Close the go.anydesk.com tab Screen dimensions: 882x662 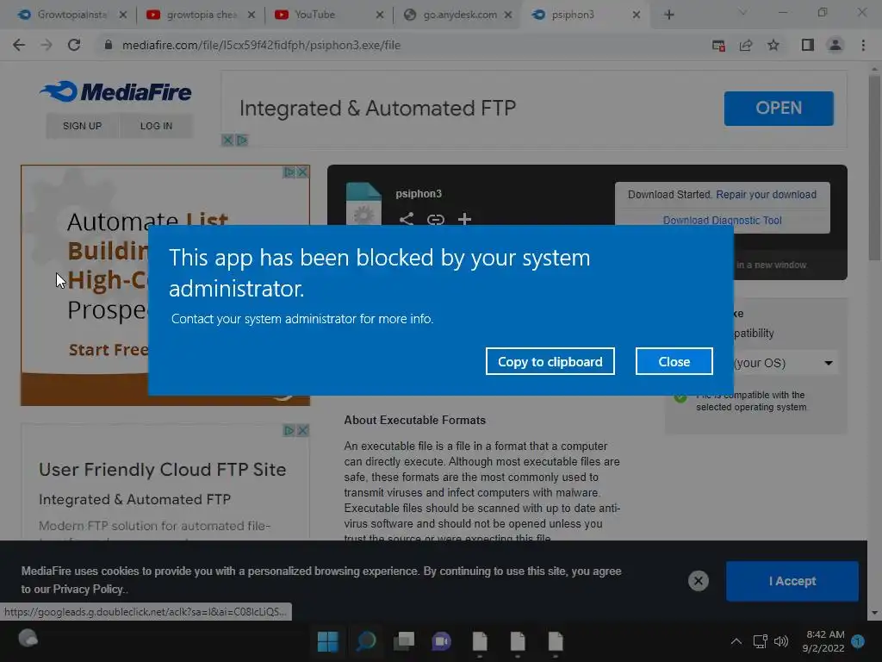508,15
